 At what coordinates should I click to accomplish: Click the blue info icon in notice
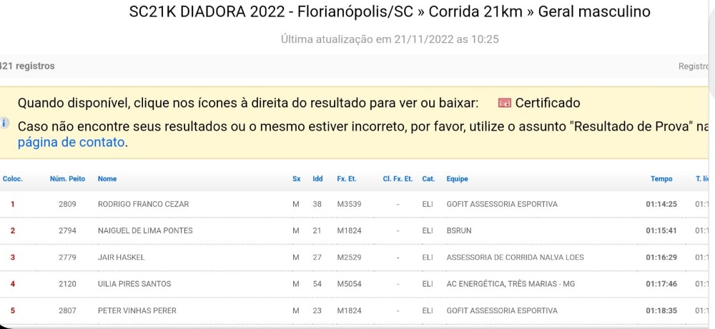[x=4, y=123]
